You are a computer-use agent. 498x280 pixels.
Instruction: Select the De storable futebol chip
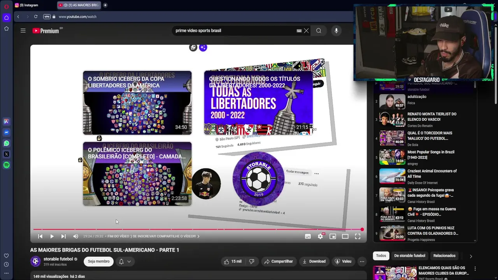pyautogui.click(x=409, y=255)
